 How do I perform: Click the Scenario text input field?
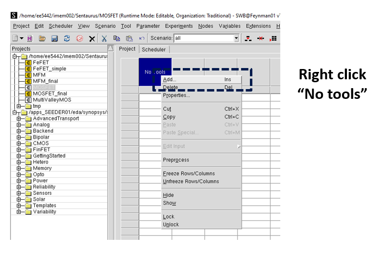[203, 38]
